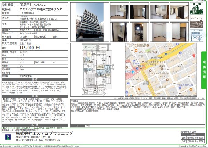The width and height of the screenshot is (208, 148).
Task: Click the エアコン付 air conditioner icon
Action: 196,35
